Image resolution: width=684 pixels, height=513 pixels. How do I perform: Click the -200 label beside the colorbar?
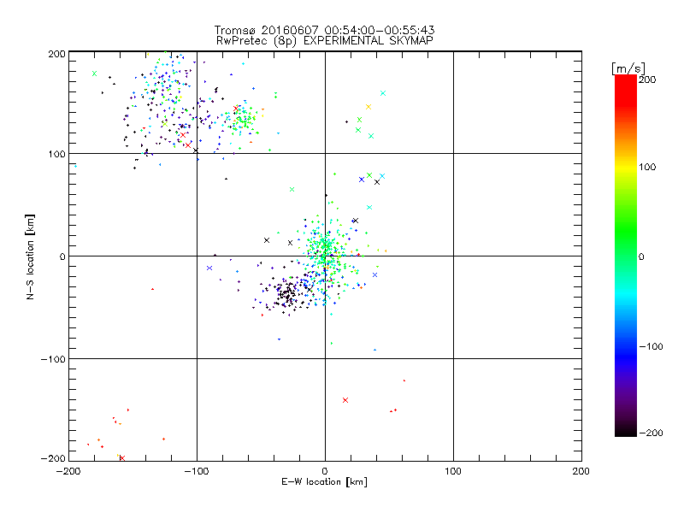coord(651,433)
